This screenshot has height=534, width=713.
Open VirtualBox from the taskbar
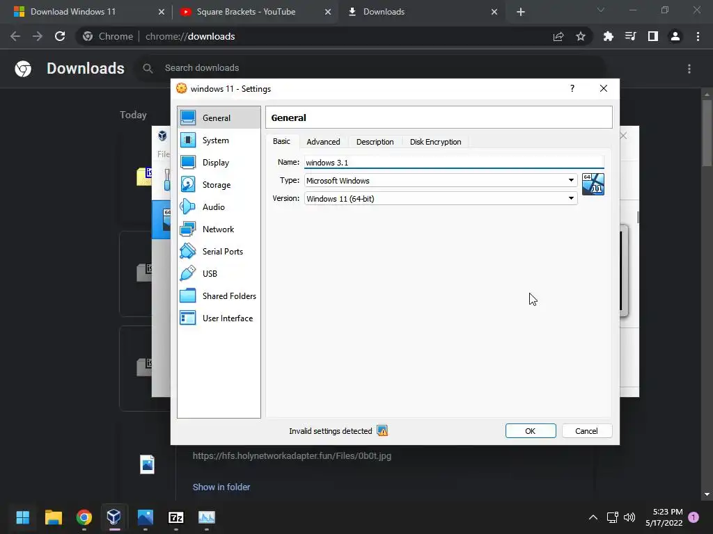113,517
